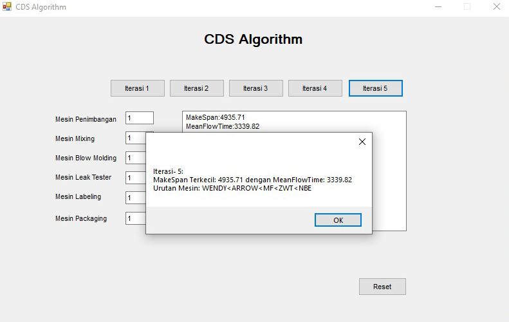Focus the Mesin Penimbangan input field
Viewport: 509px width, 322px height.
point(140,118)
